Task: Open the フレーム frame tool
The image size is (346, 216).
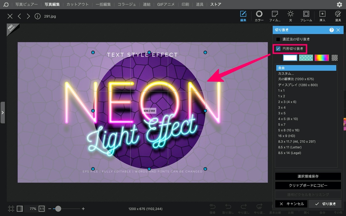Action: pos(306,16)
